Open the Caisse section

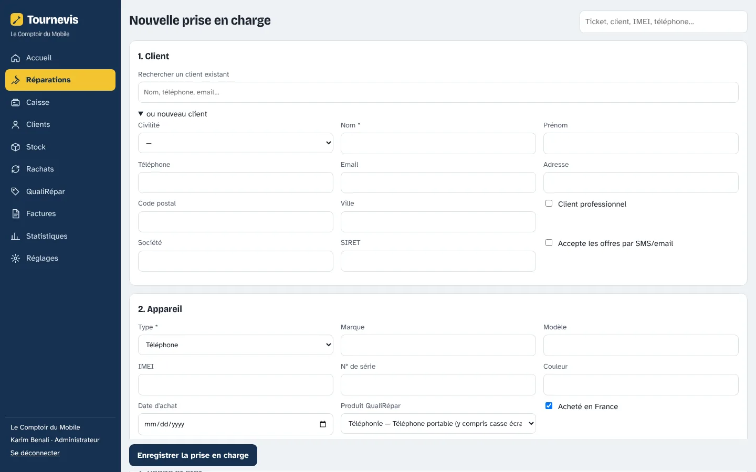(60, 103)
